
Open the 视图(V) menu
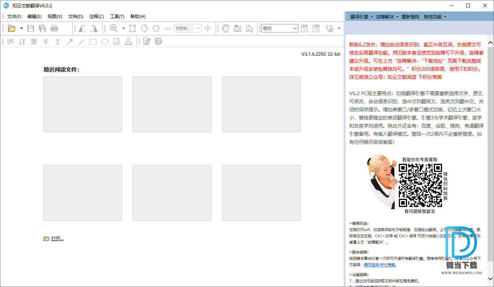(x=55, y=17)
